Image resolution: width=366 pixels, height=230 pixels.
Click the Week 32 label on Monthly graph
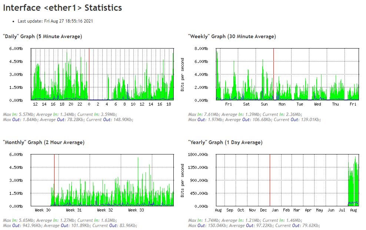[105, 210]
